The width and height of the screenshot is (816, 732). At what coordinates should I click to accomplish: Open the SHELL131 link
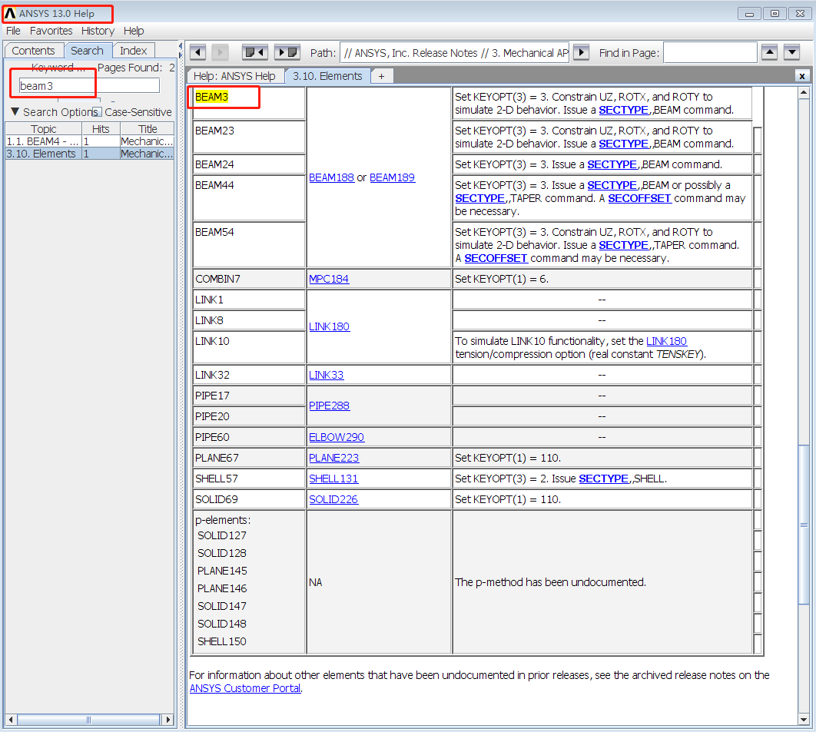(333, 479)
